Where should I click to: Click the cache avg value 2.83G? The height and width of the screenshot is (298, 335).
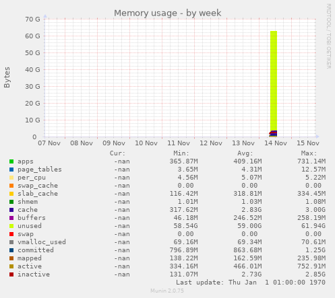[251, 210]
